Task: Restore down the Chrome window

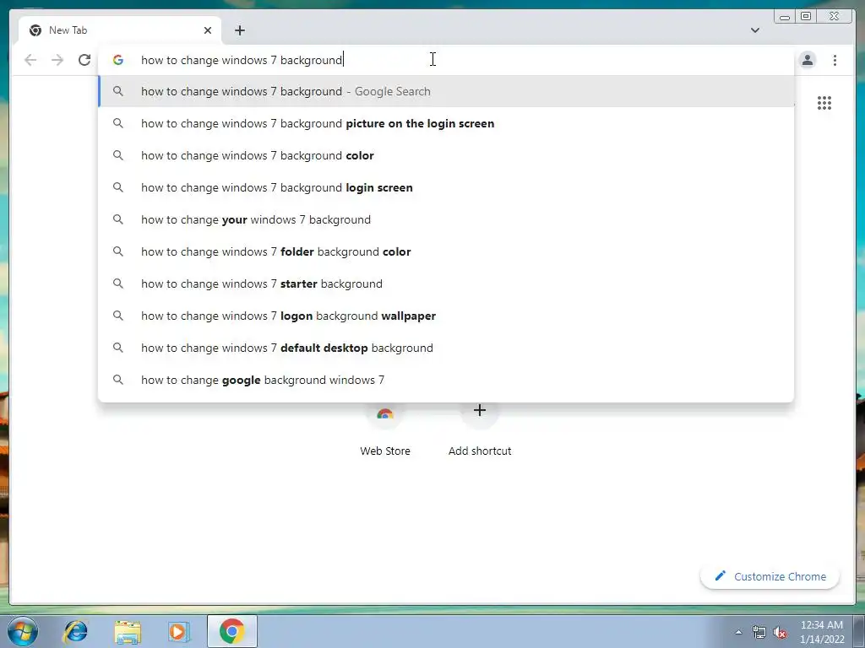Action: click(x=806, y=17)
